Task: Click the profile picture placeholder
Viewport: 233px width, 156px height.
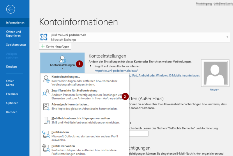Action: (215, 73)
